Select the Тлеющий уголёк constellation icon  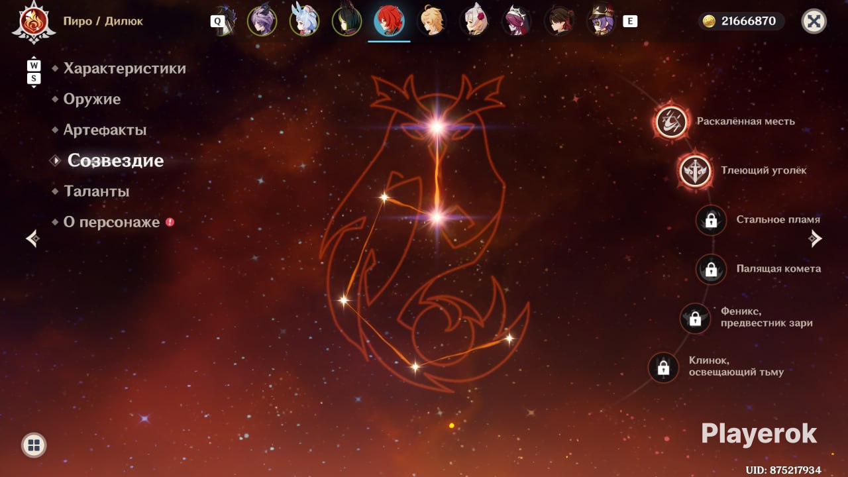(x=695, y=170)
